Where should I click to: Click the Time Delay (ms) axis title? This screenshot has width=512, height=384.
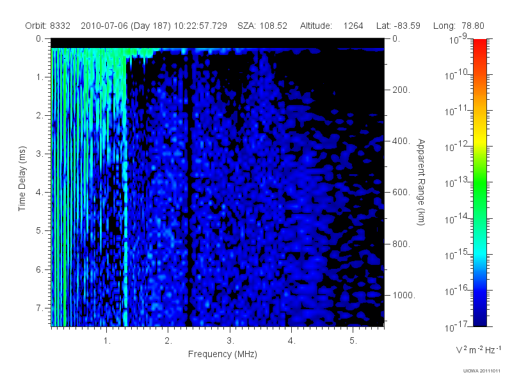pyautogui.click(x=22, y=179)
